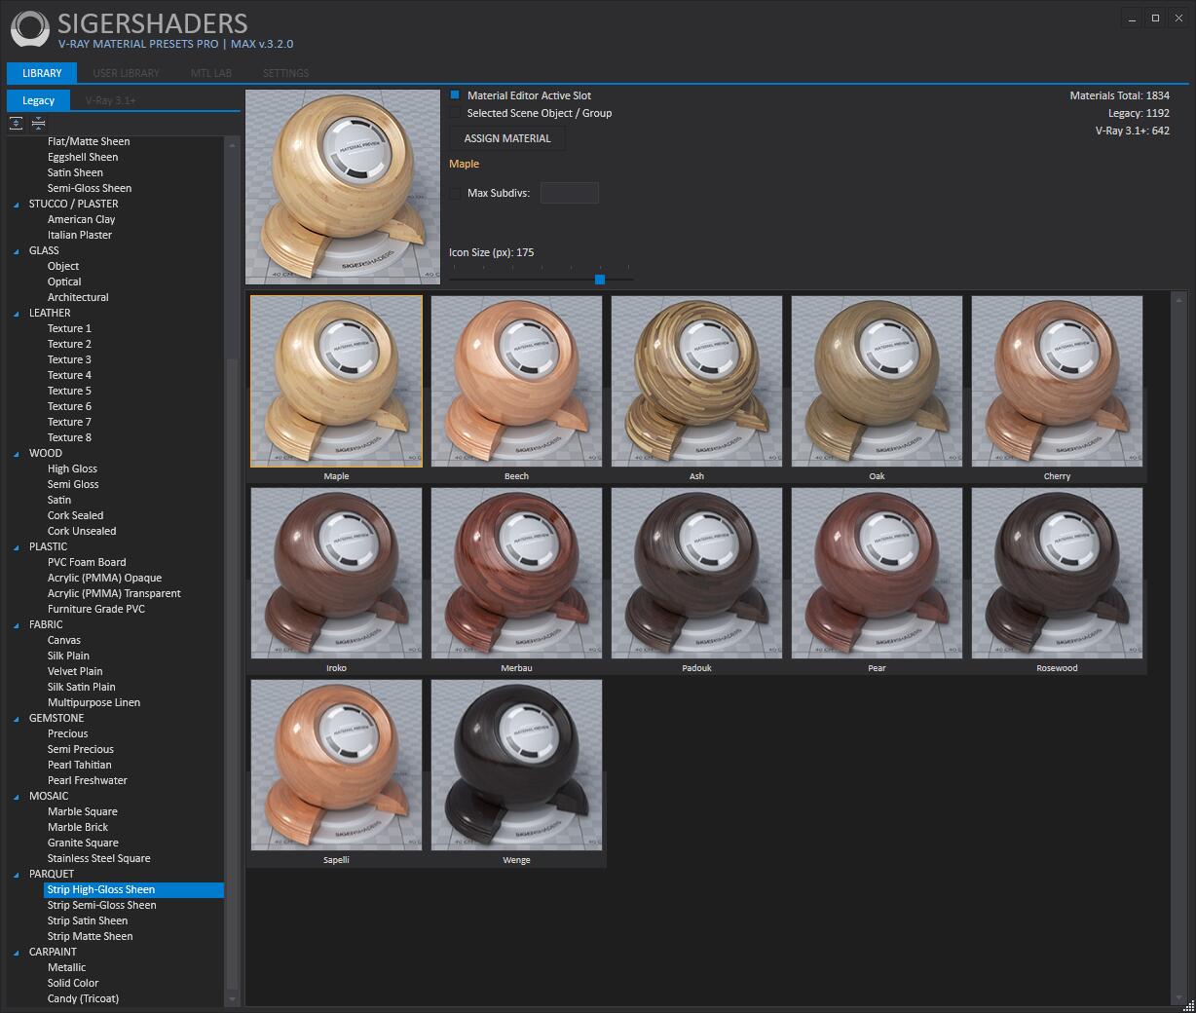Select the Oak material thumbnail
This screenshot has width=1196, height=1013.
878,381
